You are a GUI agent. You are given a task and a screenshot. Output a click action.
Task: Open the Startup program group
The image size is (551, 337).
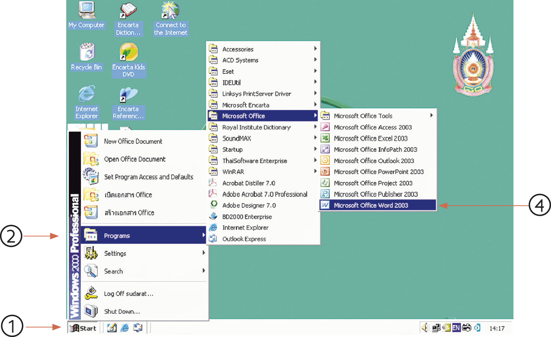click(263, 150)
